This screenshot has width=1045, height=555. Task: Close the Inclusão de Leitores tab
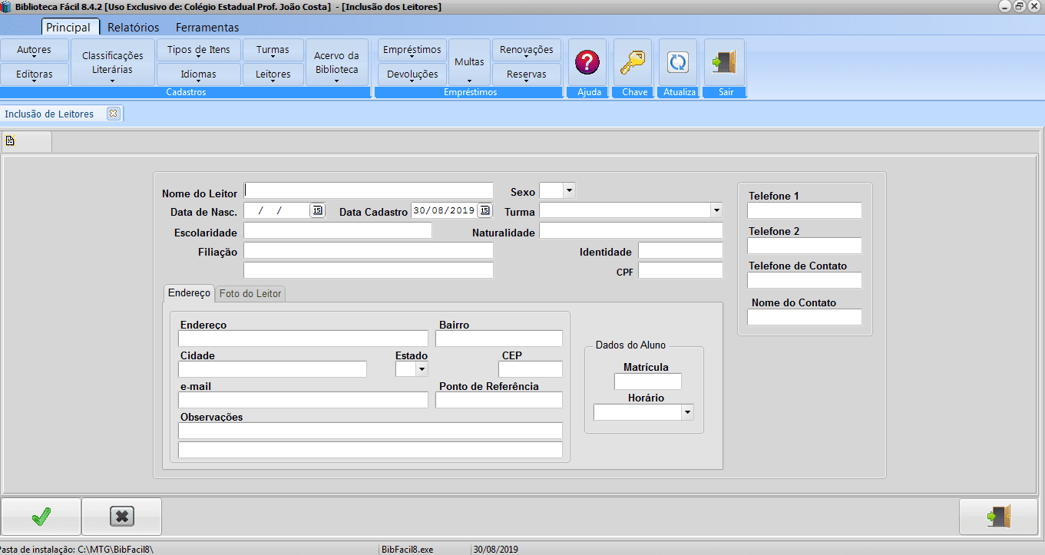[x=114, y=114]
